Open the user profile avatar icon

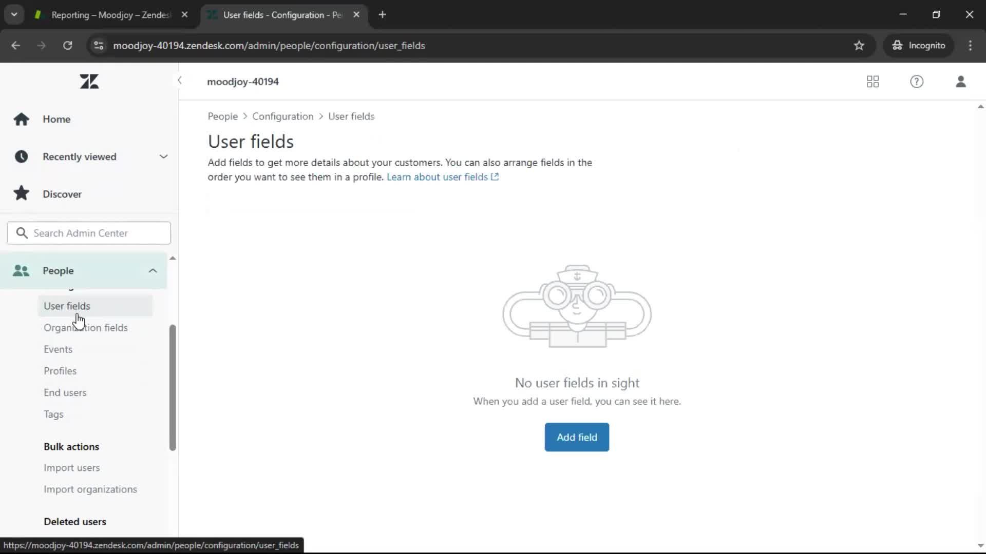point(961,82)
